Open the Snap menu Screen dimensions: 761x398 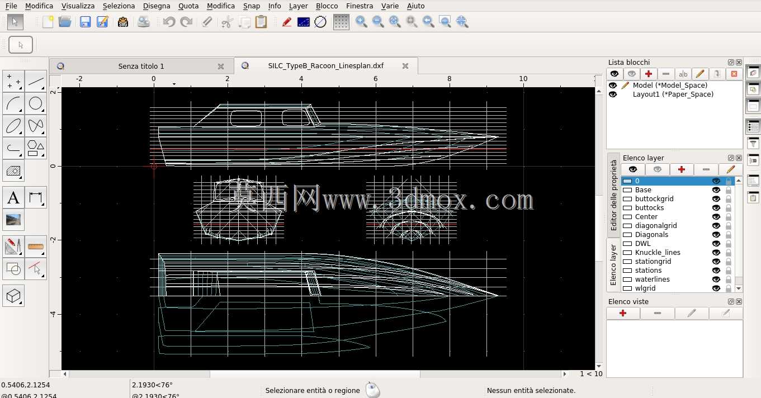click(252, 6)
